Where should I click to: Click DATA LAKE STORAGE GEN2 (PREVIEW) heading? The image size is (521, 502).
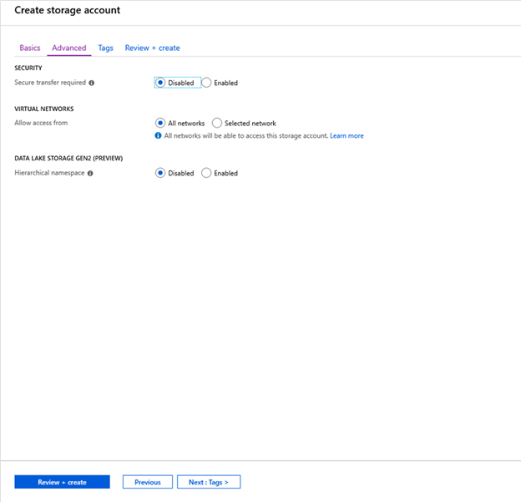click(x=68, y=158)
